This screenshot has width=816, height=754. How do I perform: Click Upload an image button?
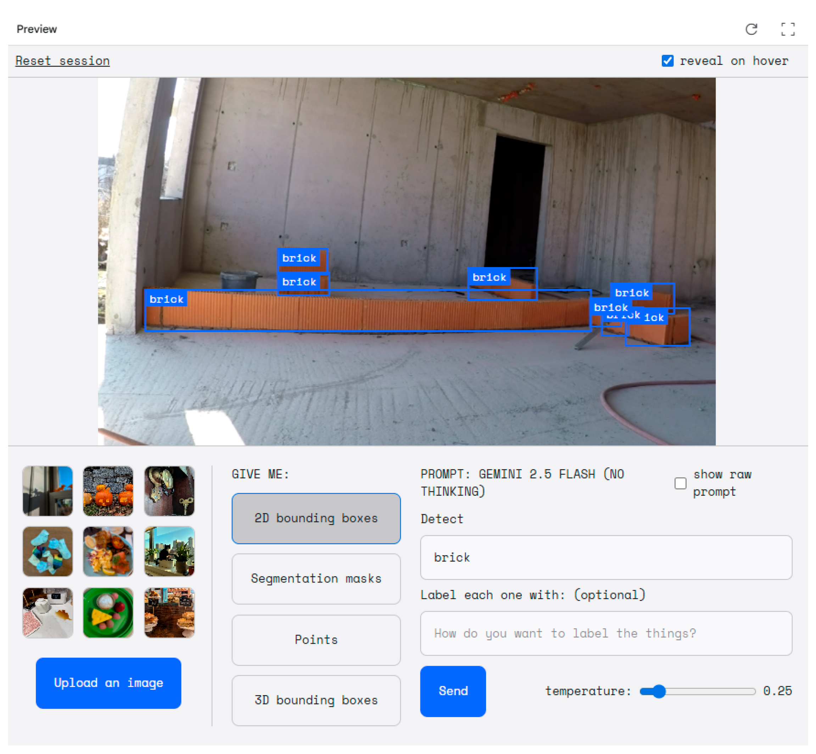108,682
